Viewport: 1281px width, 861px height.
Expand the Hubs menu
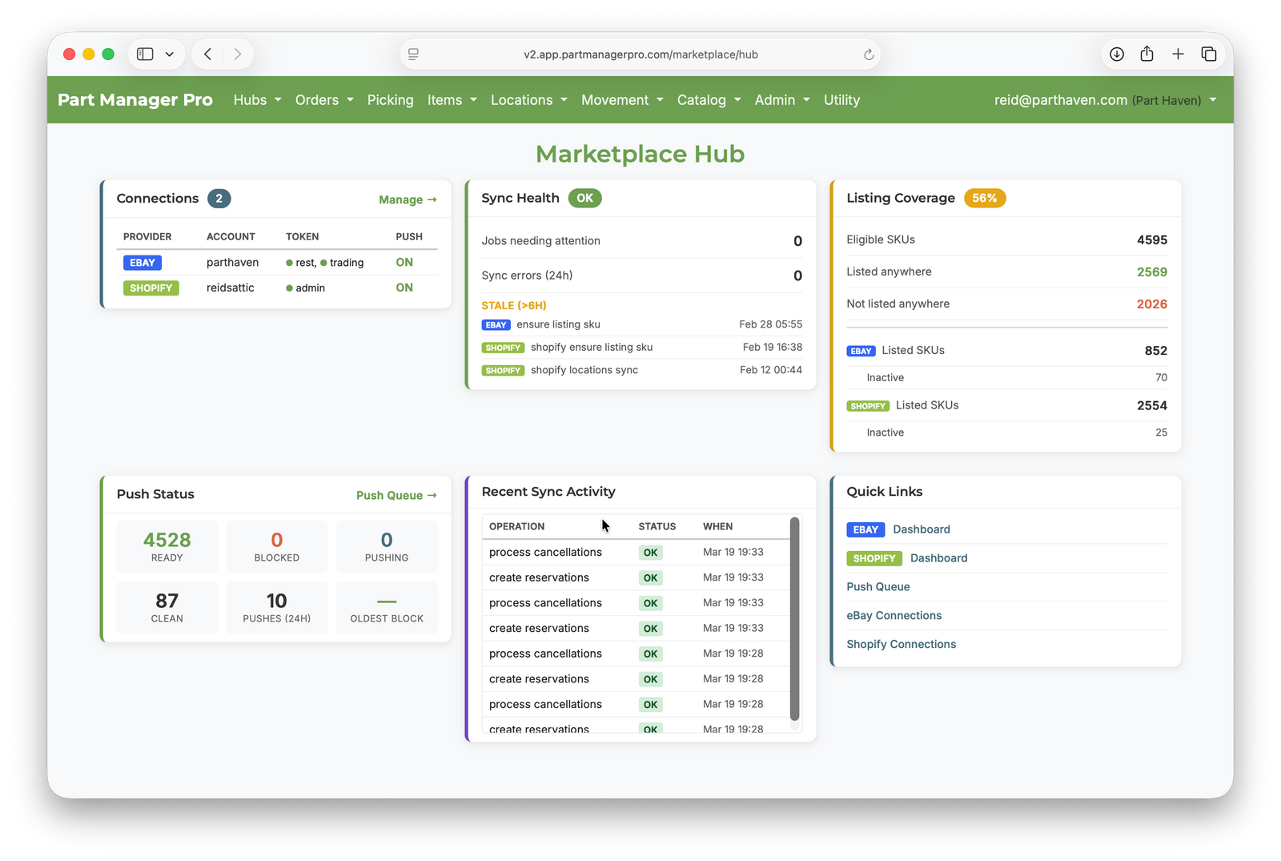(x=257, y=100)
